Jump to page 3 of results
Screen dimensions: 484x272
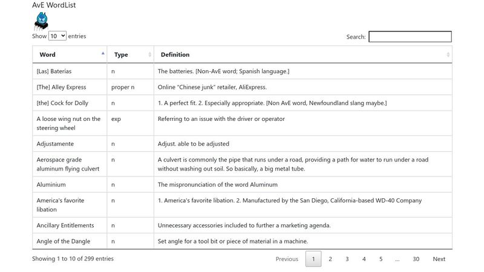[x=347, y=259]
